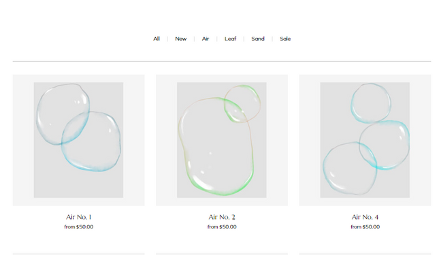Screen dimensions: 439x255
Task: Switch to the Air category
Action: coord(206,39)
